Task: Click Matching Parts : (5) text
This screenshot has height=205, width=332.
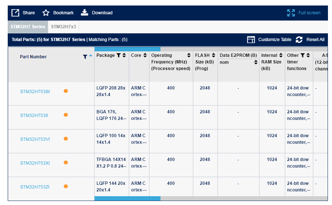Action: (x=108, y=40)
